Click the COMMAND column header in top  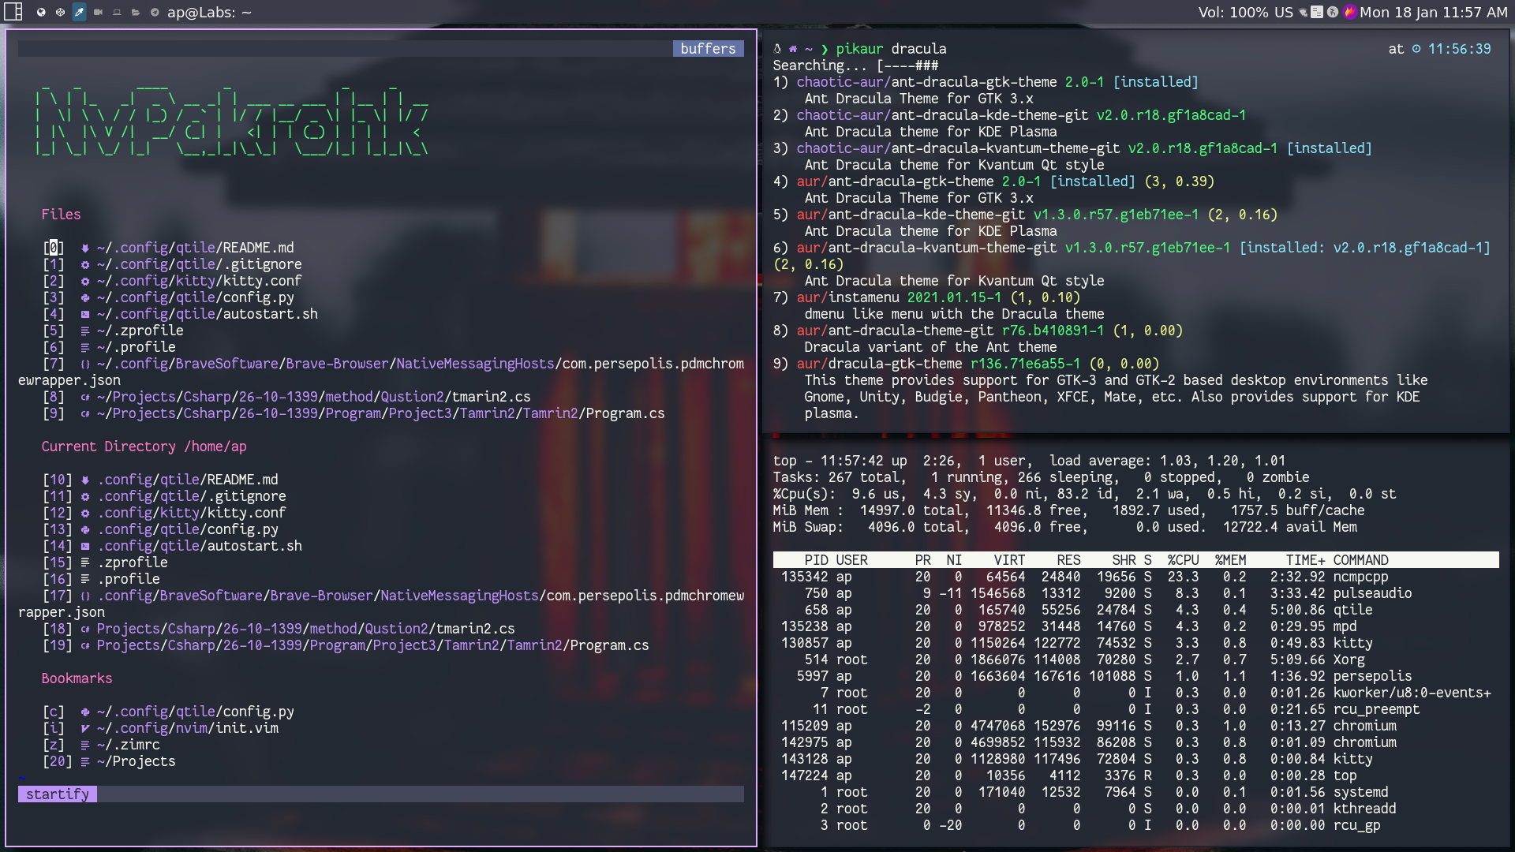point(1360,560)
